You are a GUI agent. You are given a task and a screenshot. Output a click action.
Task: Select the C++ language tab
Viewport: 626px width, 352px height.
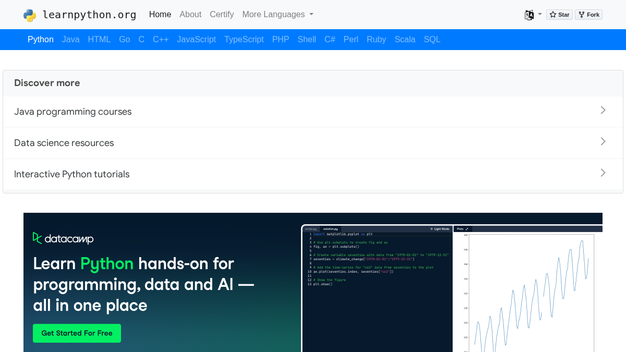click(x=161, y=40)
